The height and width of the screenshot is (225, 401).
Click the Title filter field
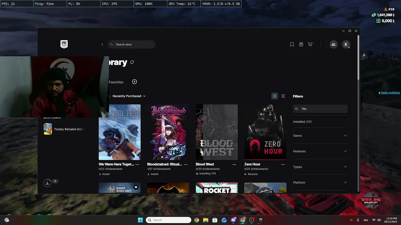320,109
